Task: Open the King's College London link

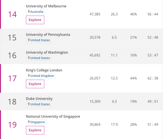Action: coord(44,70)
